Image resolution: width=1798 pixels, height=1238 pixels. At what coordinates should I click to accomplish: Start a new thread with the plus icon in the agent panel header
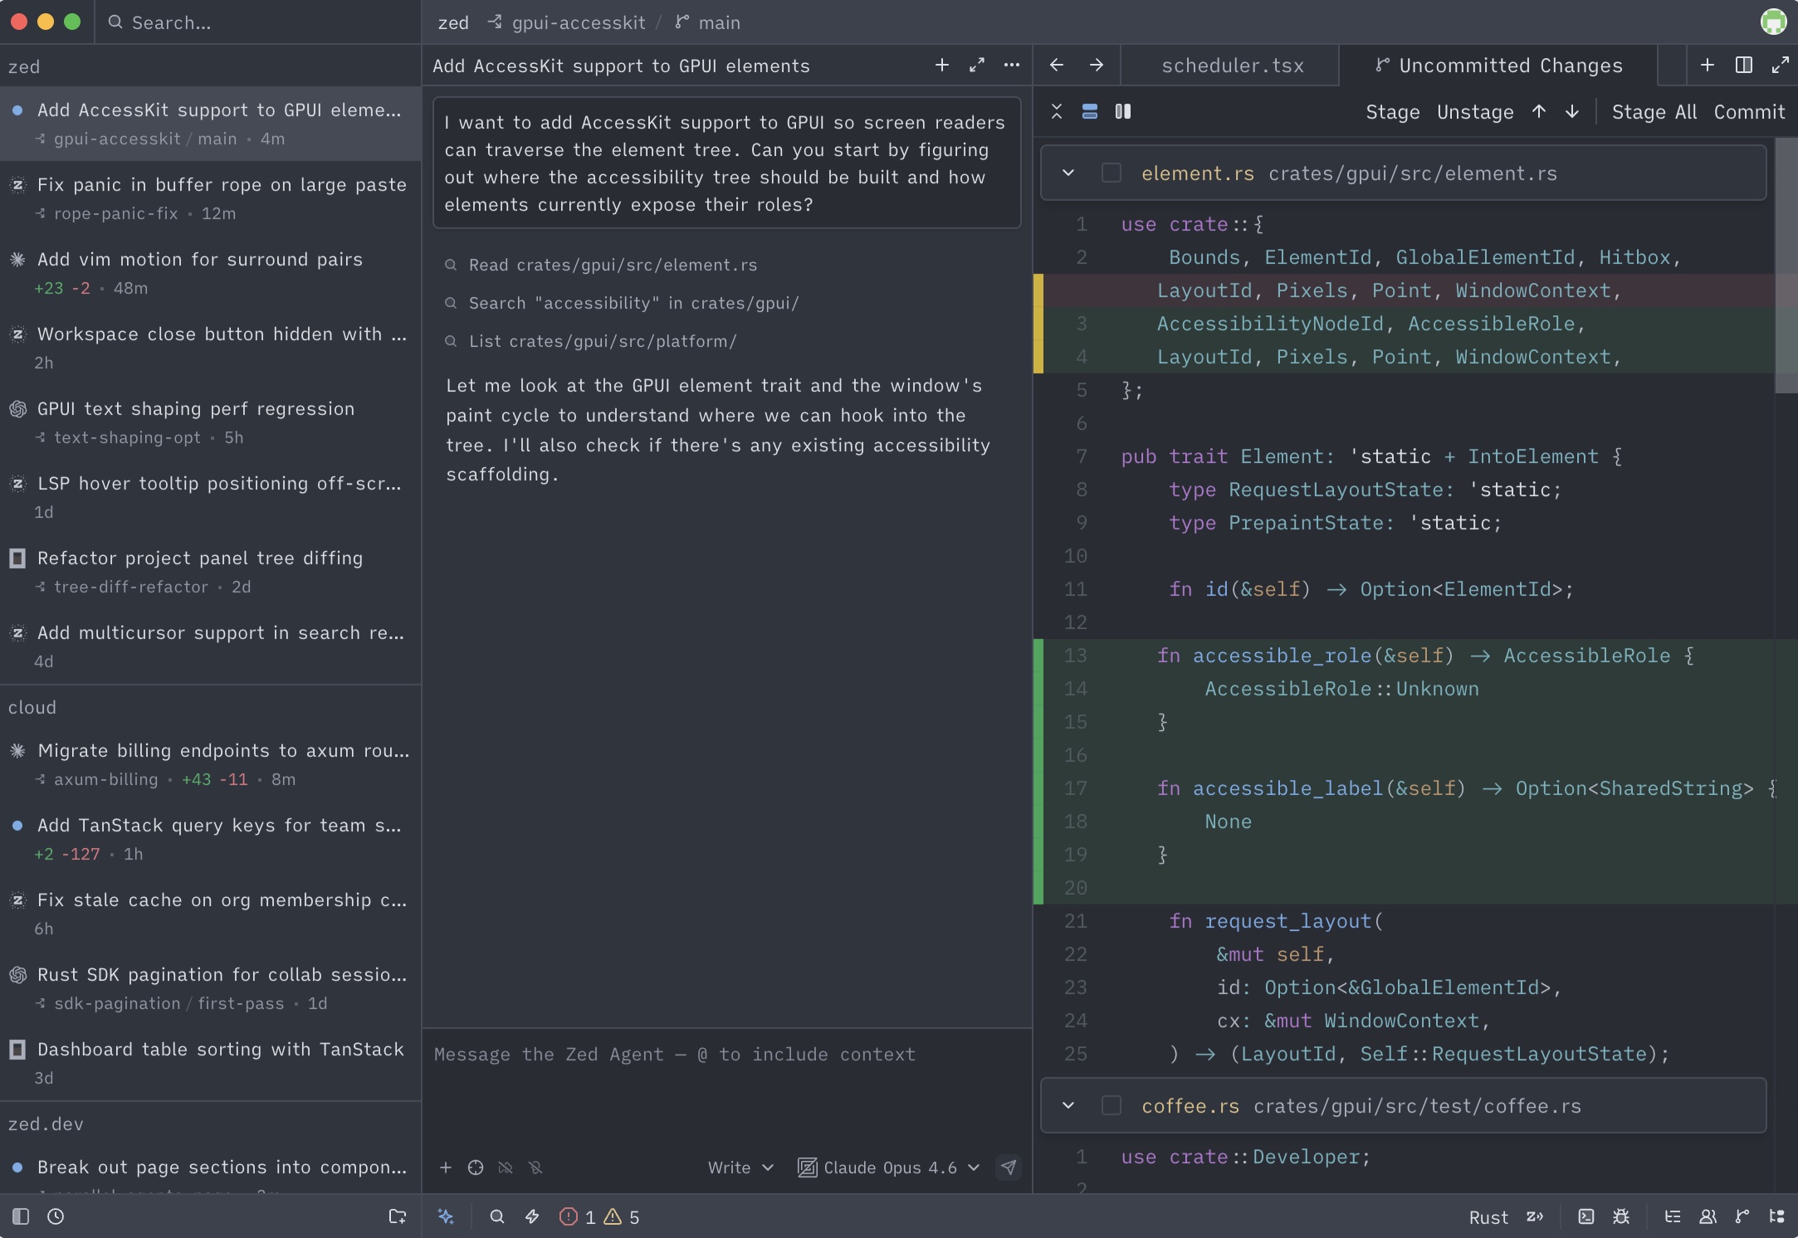942,65
